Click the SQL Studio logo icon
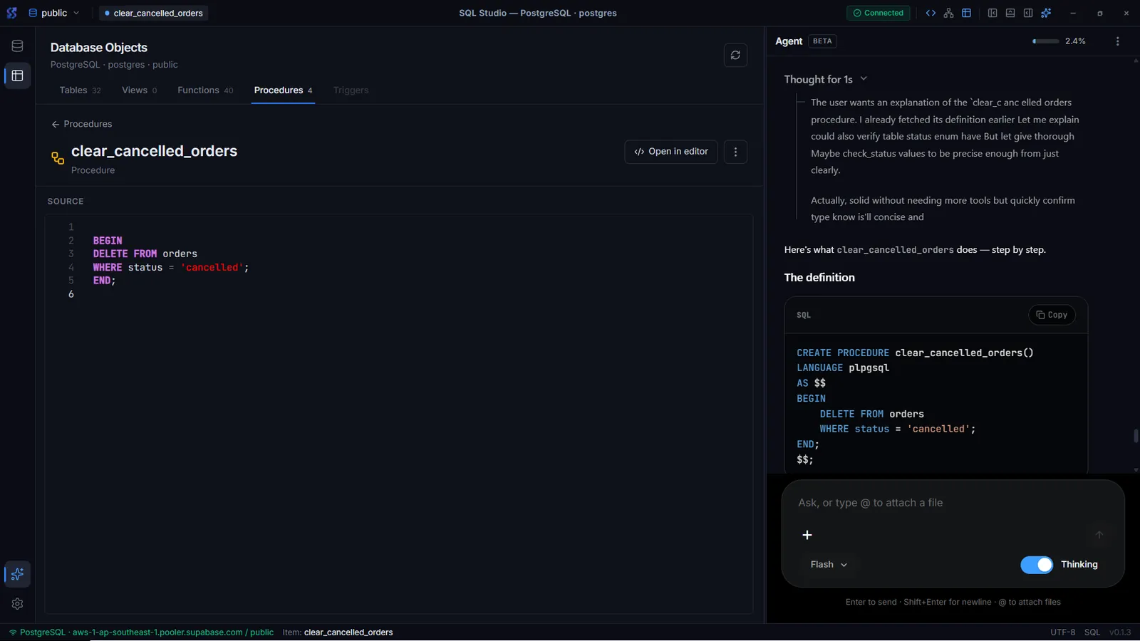1140x641 pixels. click(x=11, y=13)
